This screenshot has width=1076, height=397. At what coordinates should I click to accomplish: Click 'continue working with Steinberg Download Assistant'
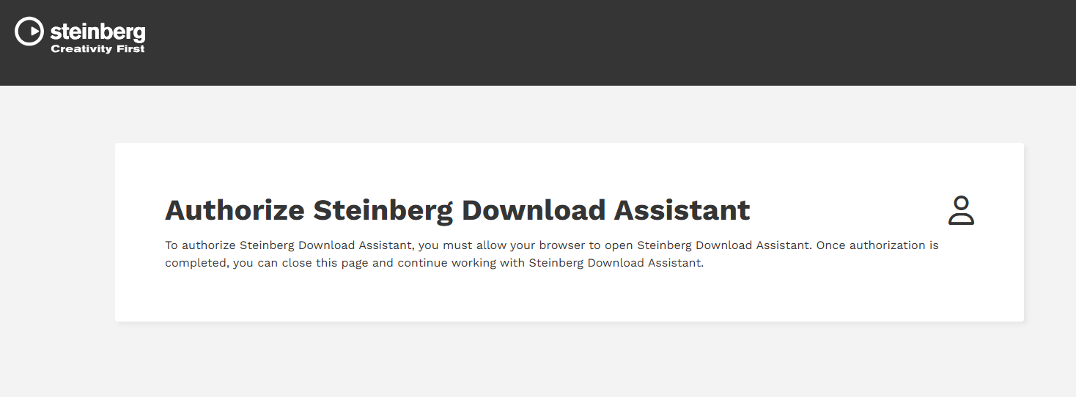tap(550, 263)
